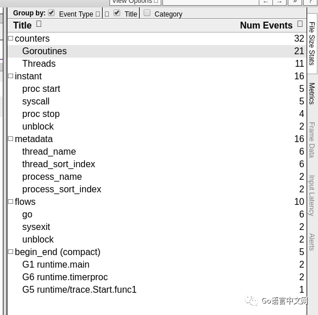The width and height of the screenshot is (318, 315).
Task: Click the small box icon before Title checkbox
Action: (x=107, y=14)
